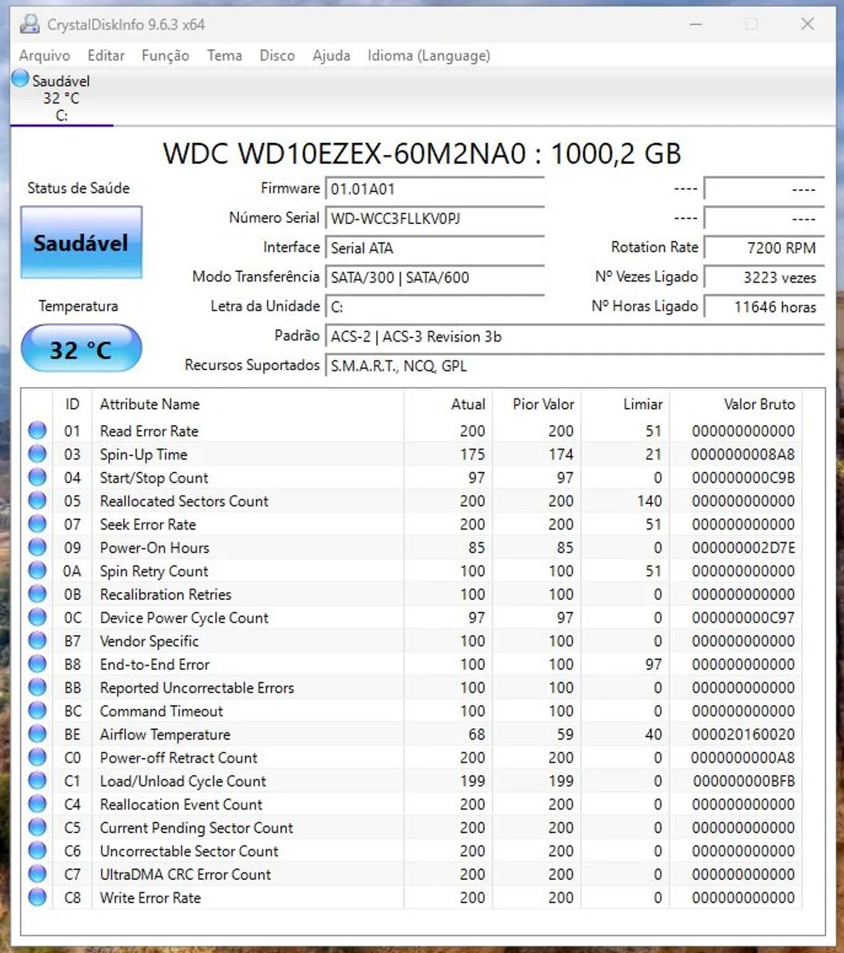The width and height of the screenshot is (844, 953).
Task: Click worst value 59 of Airflow Temperature
Action: (565, 734)
